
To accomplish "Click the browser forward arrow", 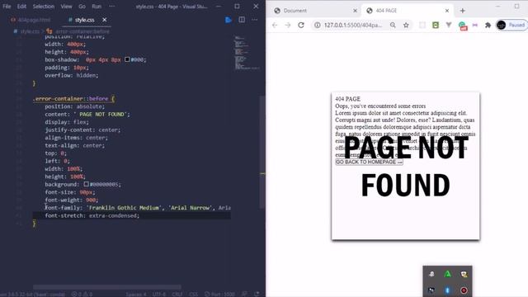I will (x=288, y=25).
